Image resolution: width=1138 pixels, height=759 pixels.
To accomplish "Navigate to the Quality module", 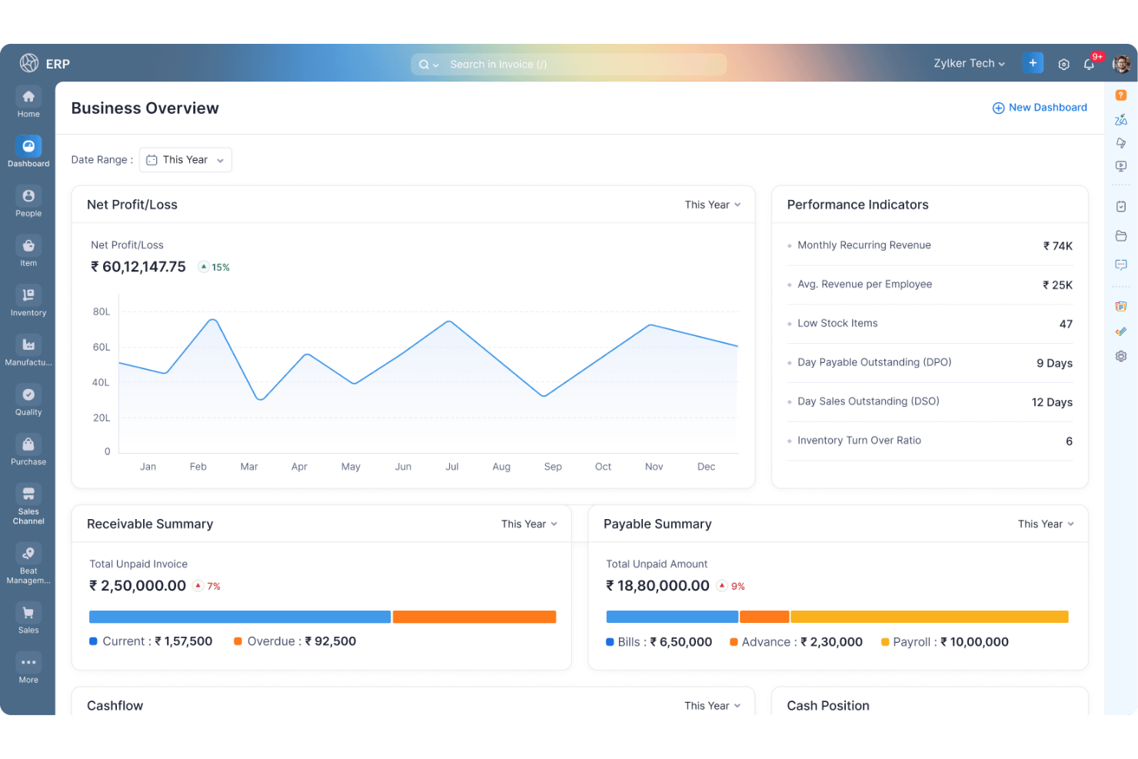I will coord(28,399).
